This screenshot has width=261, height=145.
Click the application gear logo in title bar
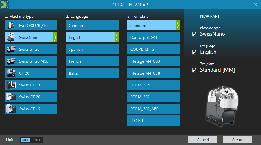coord(4,5)
